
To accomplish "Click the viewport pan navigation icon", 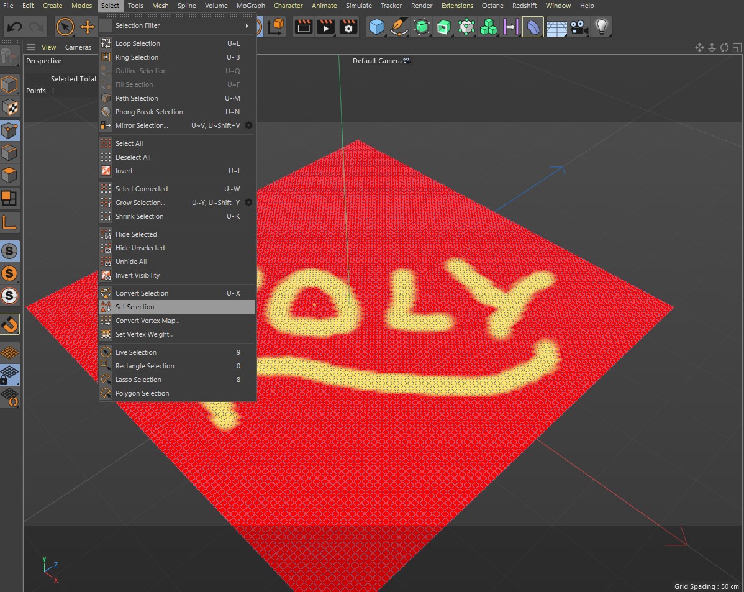I will (699, 47).
